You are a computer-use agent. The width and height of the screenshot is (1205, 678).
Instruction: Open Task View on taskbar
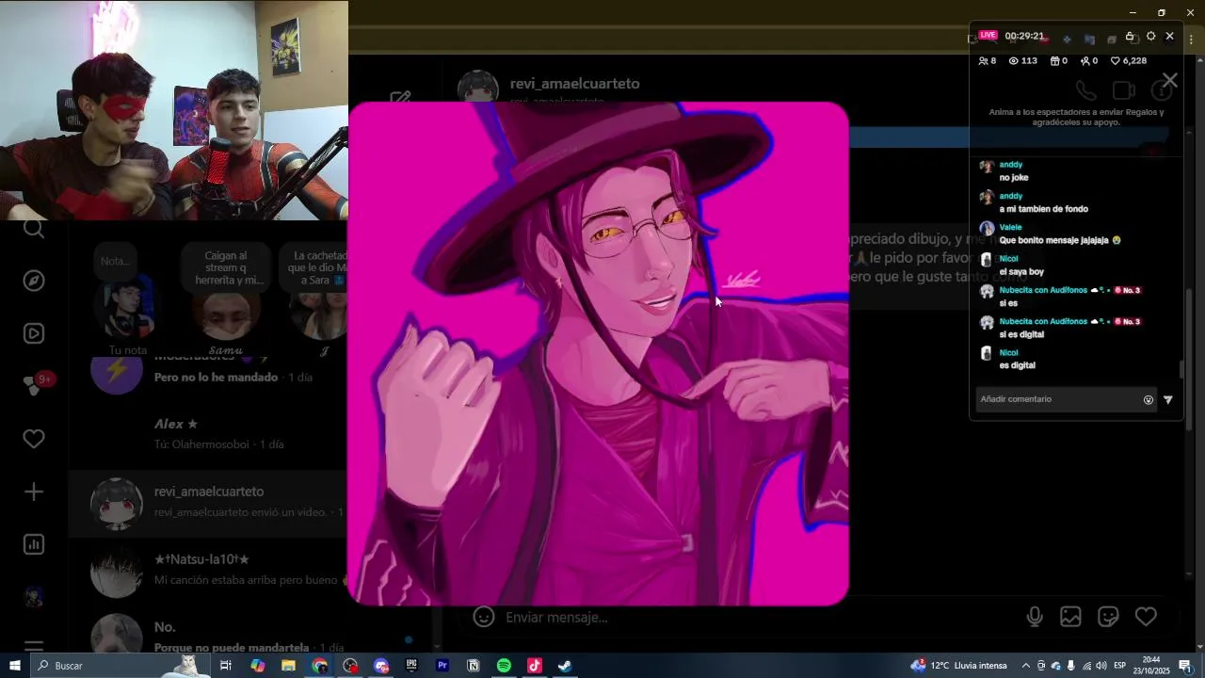point(226,666)
